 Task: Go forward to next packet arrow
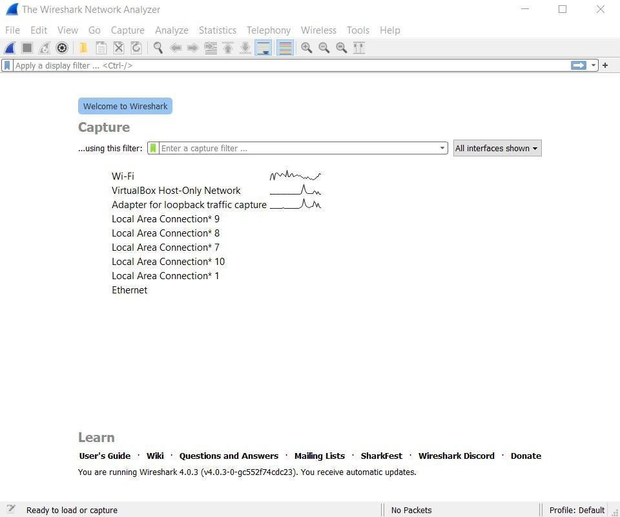click(x=193, y=48)
